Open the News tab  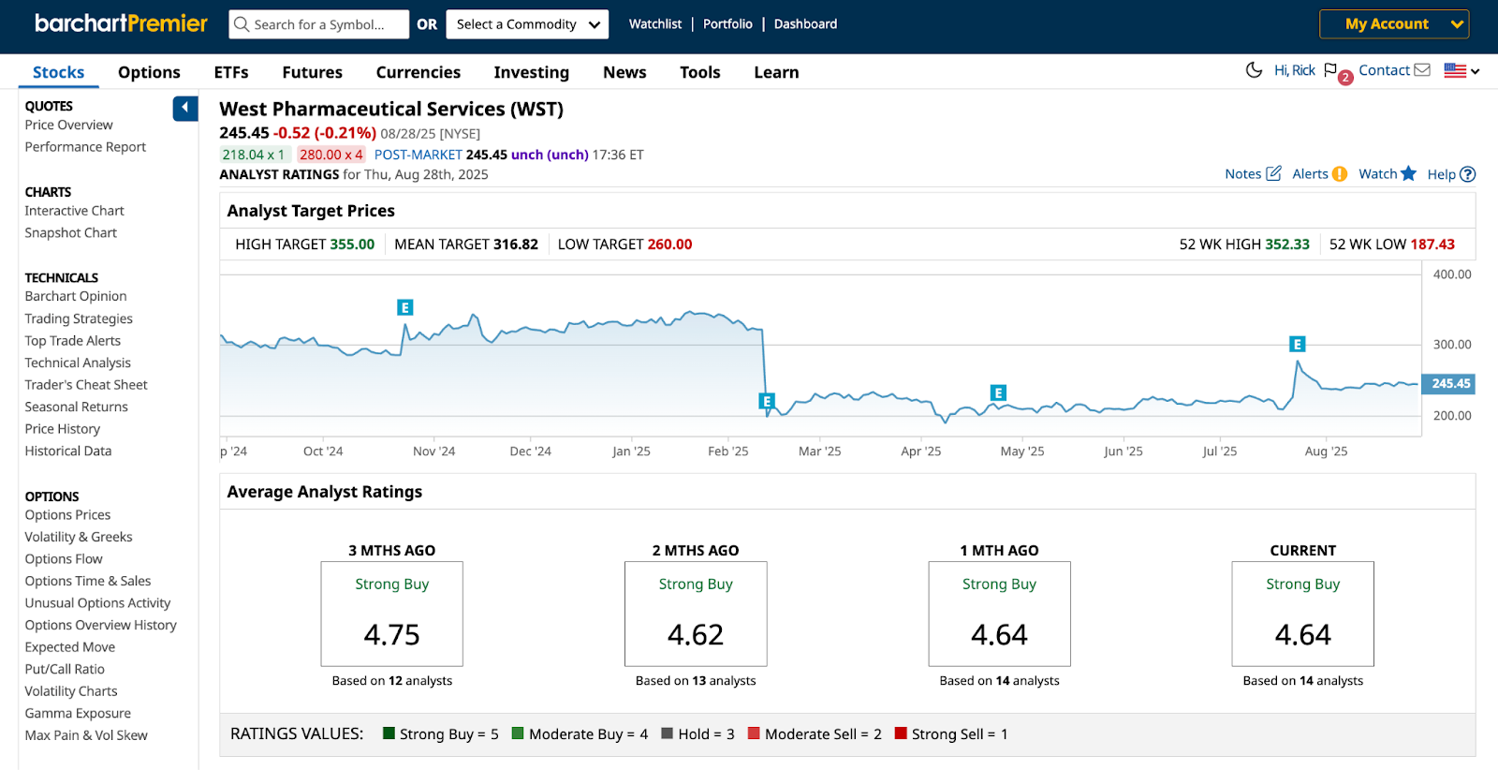pyautogui.click(x=624, y=72)
